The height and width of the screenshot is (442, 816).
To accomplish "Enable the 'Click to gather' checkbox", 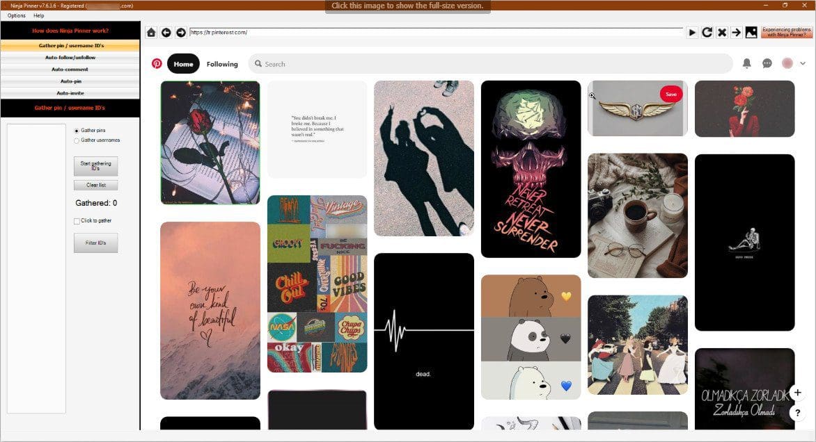I will point(76,220).
